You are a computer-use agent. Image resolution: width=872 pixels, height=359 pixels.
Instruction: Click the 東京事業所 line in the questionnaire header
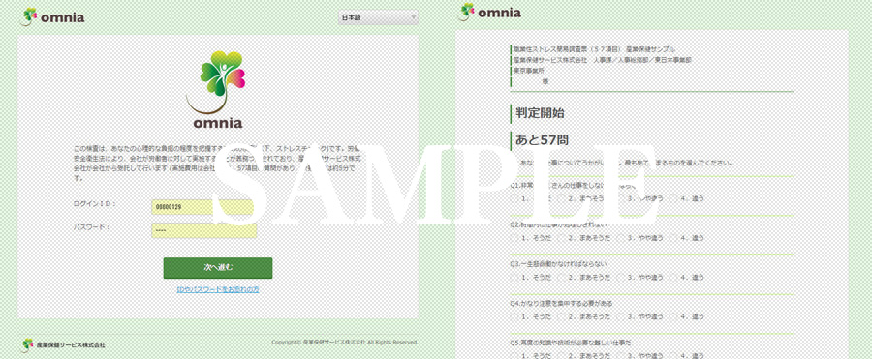528,71
